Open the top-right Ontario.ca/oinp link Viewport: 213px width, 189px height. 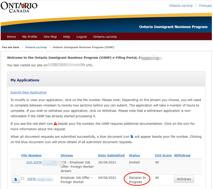(181, 6)
